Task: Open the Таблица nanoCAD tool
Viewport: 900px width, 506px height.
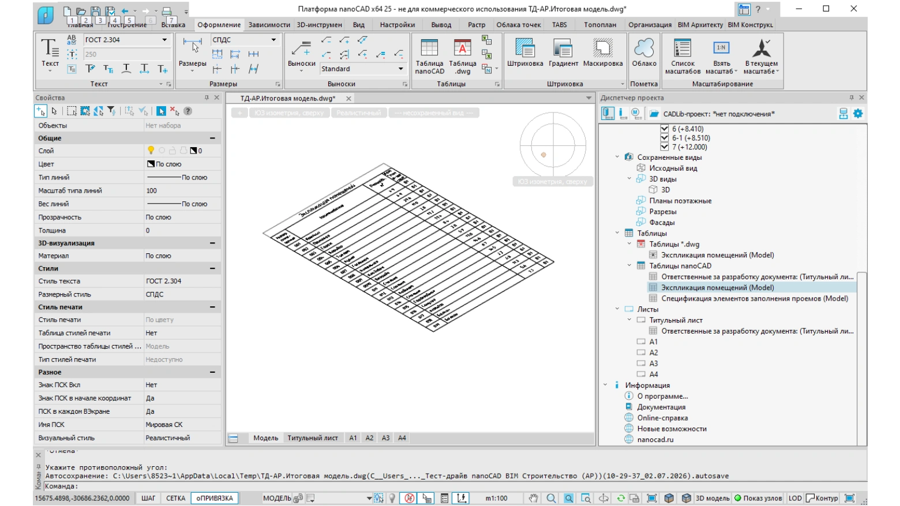Action: tap(429, 57)
